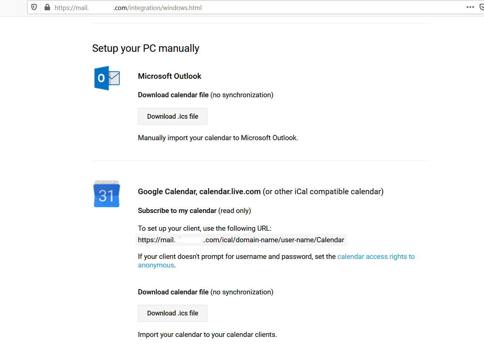Click Subscribe to my calendar text

177,211
